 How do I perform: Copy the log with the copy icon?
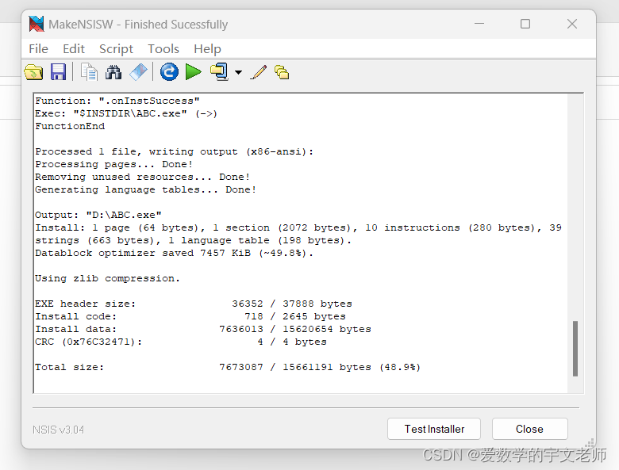(89, 72)
